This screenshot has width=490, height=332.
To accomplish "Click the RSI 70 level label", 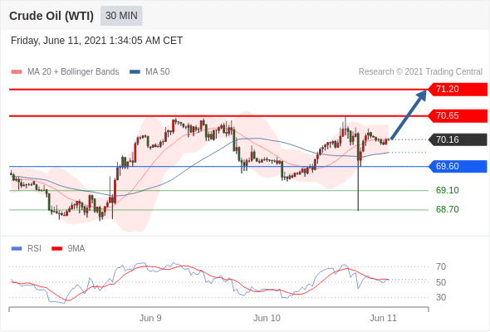I will tap(441, 266).
